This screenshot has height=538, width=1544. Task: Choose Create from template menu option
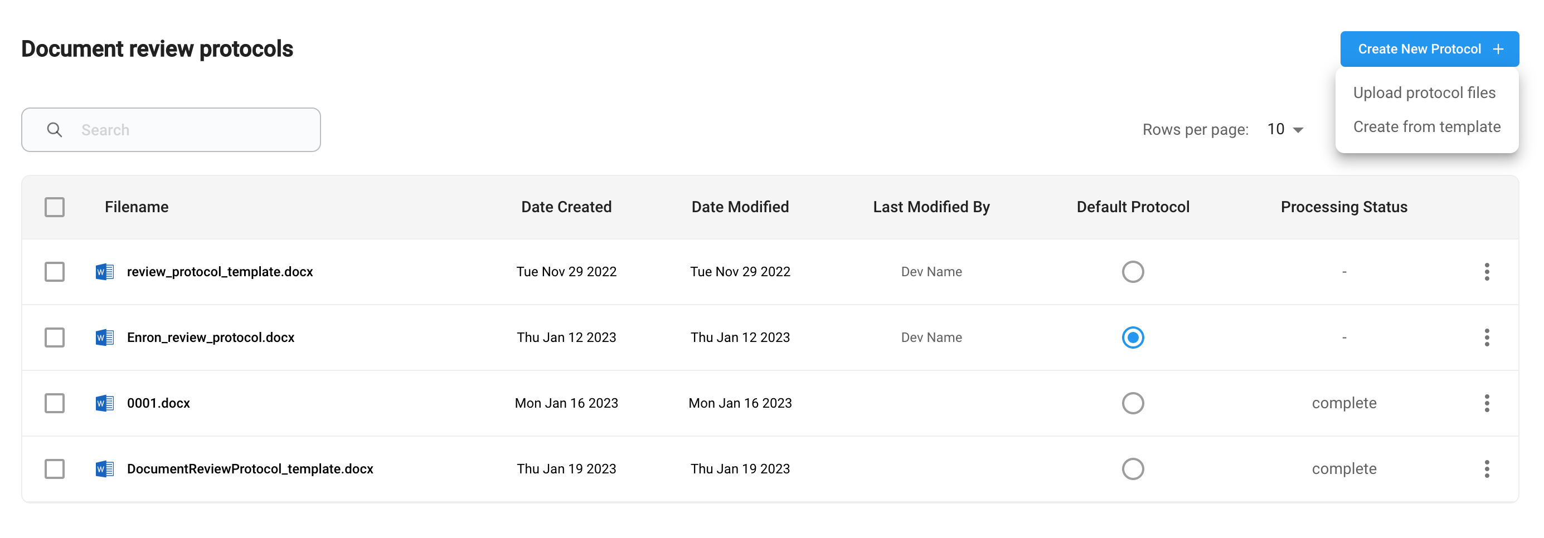pos(1426,127)
